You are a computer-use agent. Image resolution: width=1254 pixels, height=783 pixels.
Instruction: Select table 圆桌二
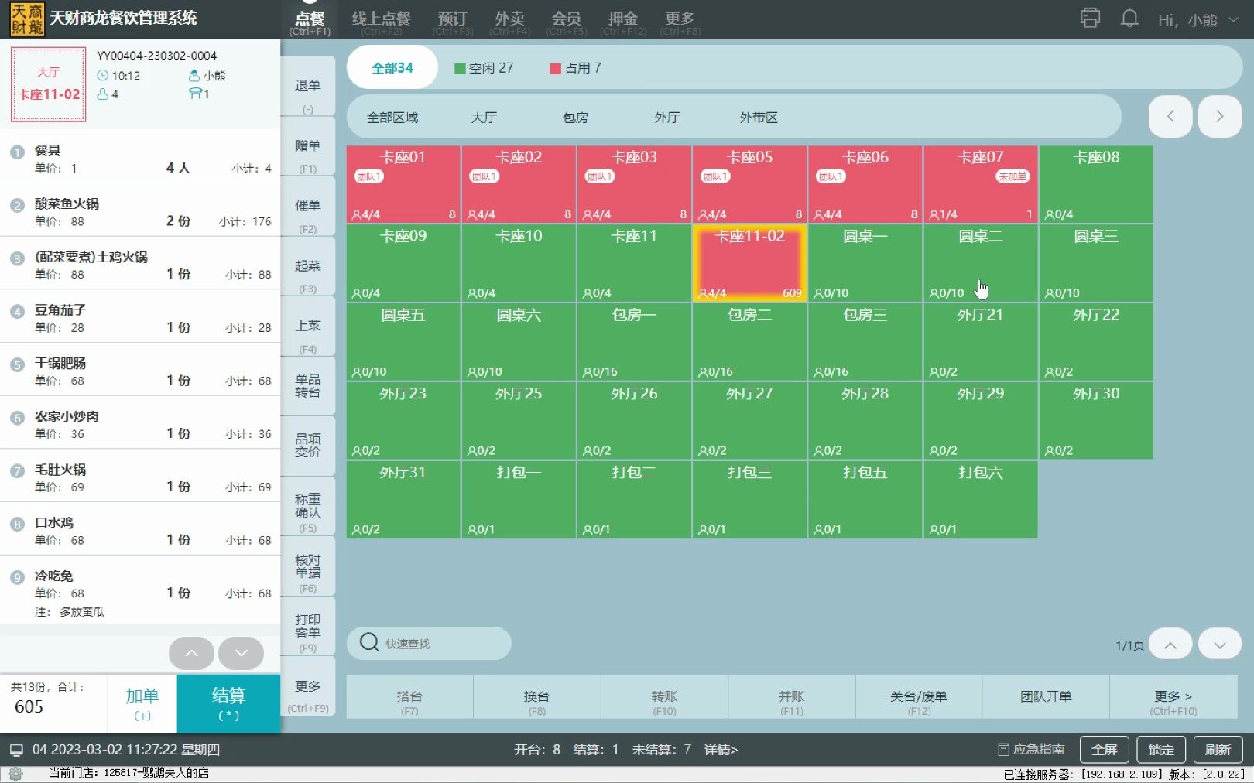[x=981, y=263]
